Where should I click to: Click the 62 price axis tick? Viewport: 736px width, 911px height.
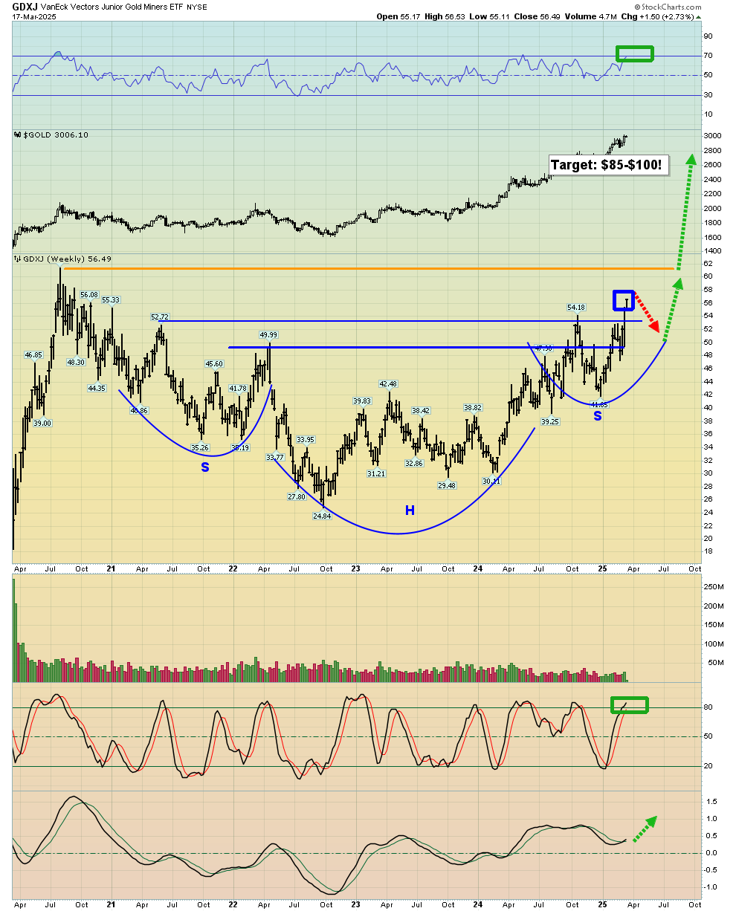tap(709, 263)
